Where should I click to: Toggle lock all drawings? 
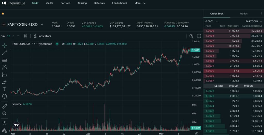(x=5, y=130)
